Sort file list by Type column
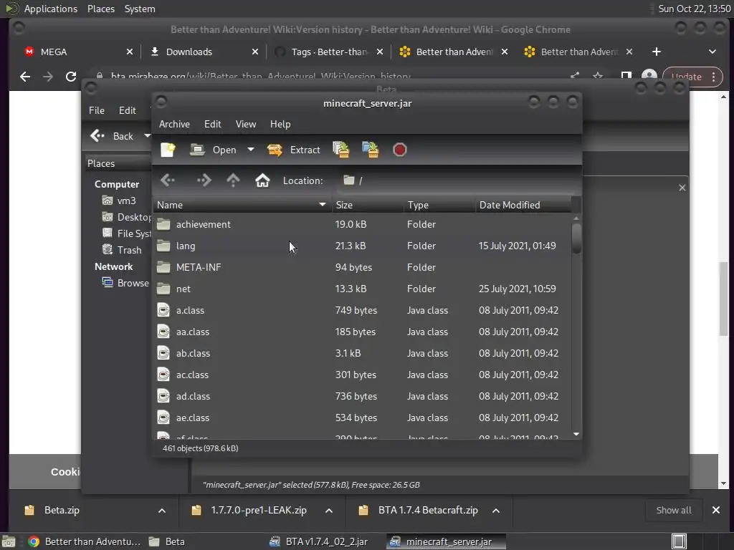 click(439, 205)
